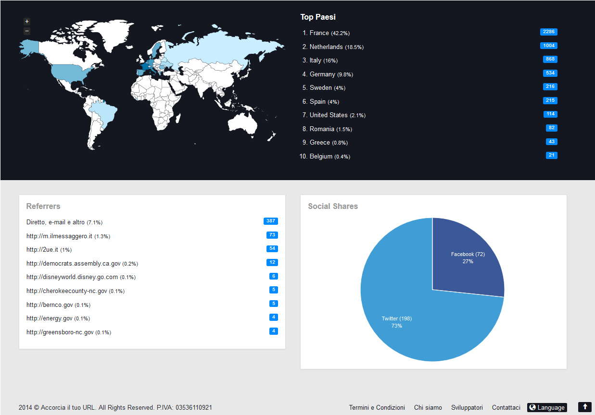Go to the Sviluppatori page
This screenshot has width=595, height=415.
(467, 407)
